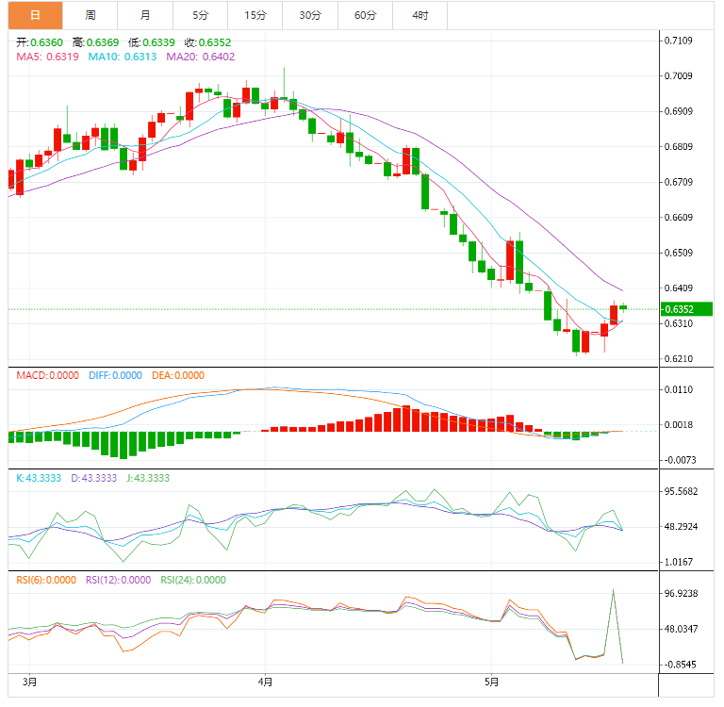Click the RSI(24):0.0000 label
Screen dimensions: 724x707
[x=193, y=580]
